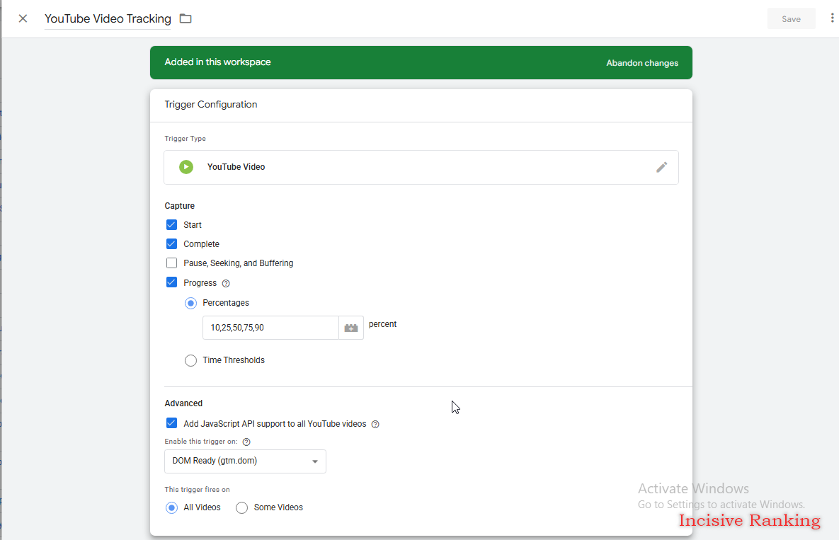
Task: Enable Pause, Seeking, and Buffering checkbox
Action: [x=171, y=263]
